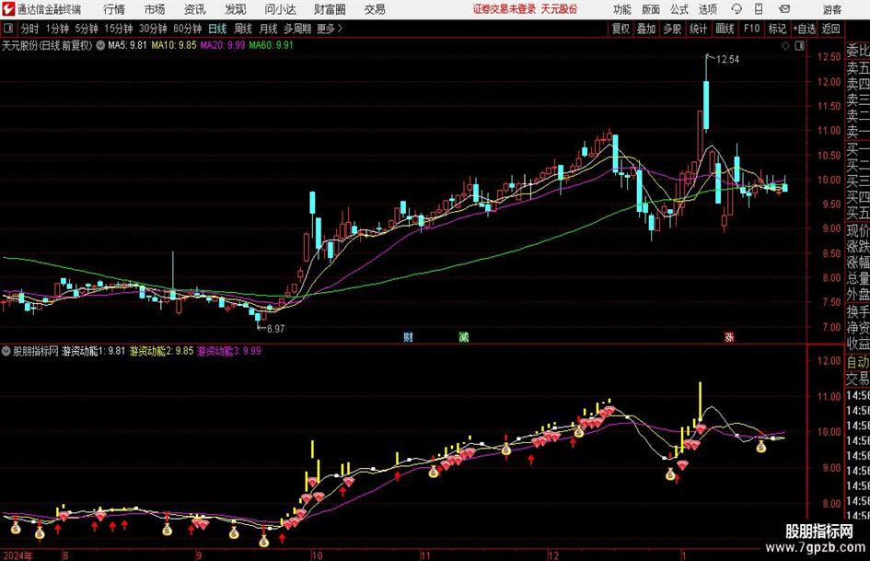The width and height of the screenshot is (870, 561).
Task: Click 天元股份 stock name in title bar
Action: pyautogui.click(x=560, y=9)
